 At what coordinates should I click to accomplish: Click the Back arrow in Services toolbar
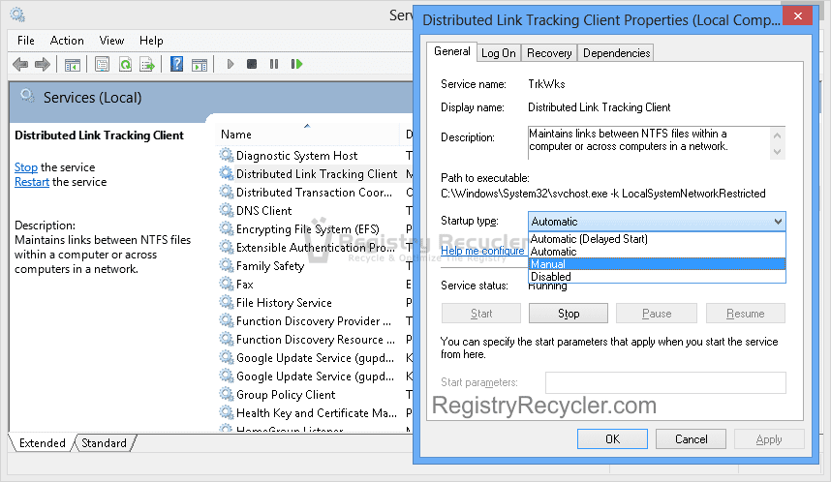pyautogui.click(x=20, y=65)
